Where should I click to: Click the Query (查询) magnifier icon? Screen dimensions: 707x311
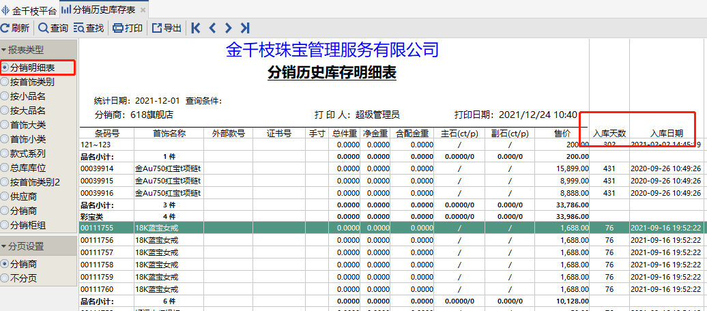point(44,28)
